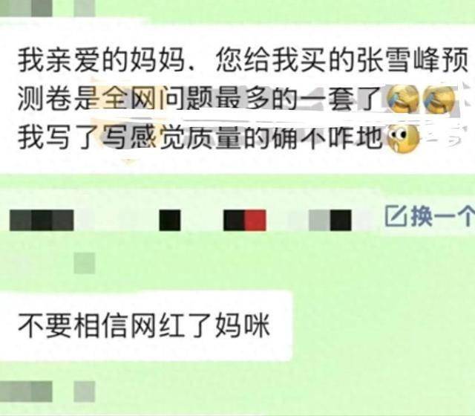Open the message bubble 不要相信网红了妈咪
The image size is (475, 416).
click(x=145, y=326)
